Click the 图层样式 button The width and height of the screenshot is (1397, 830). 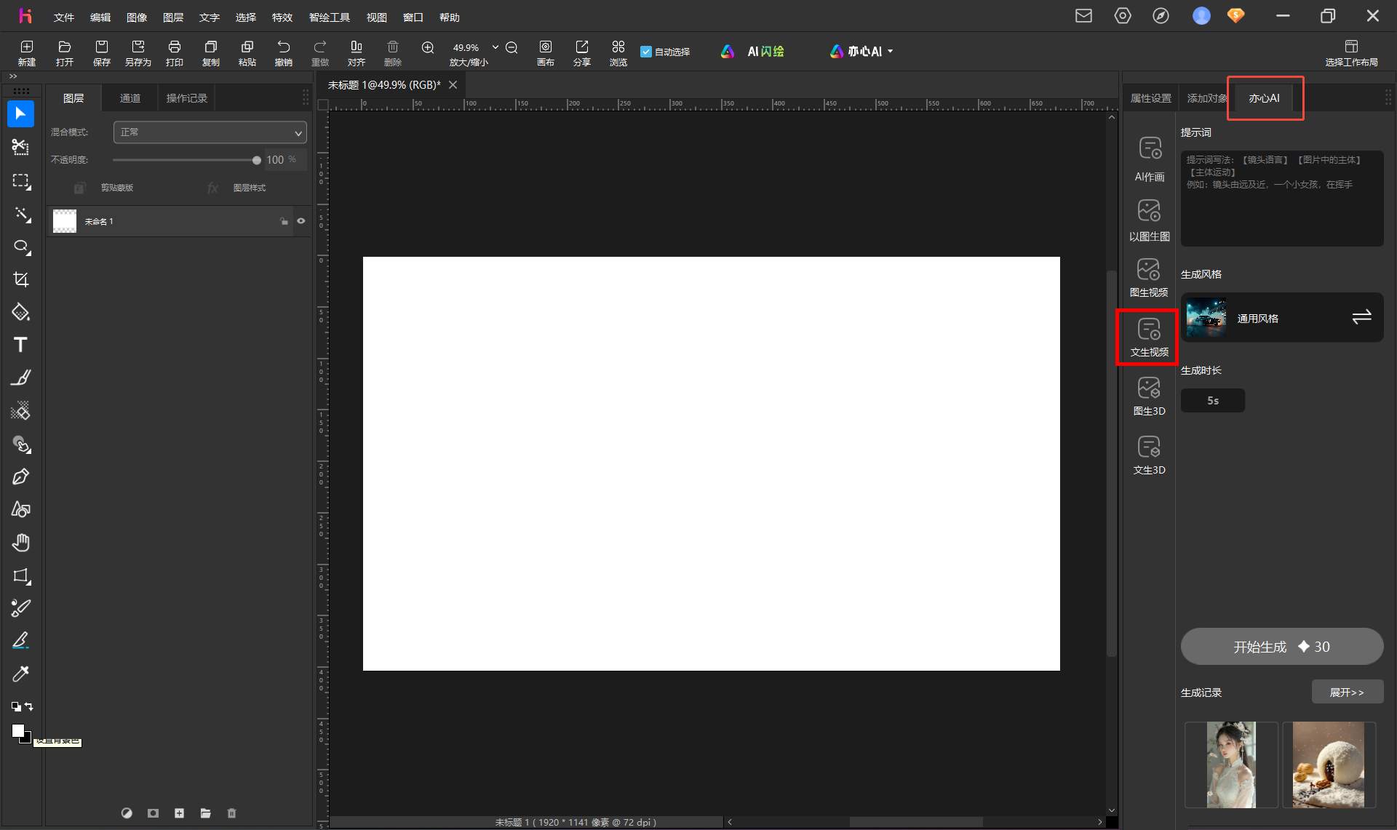pyautogui.click(x=237, y=188)
